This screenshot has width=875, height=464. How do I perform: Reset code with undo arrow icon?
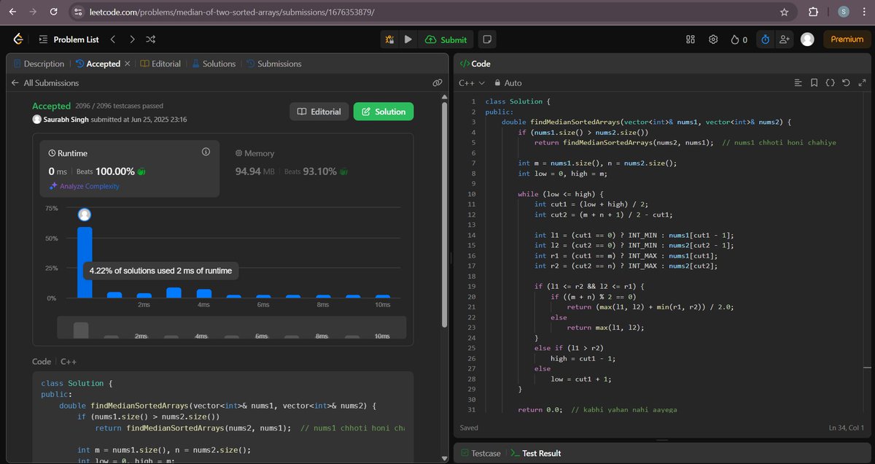click(846, 83)
